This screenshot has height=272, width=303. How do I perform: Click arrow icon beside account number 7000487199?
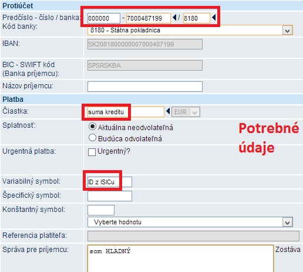(x=174, y=18)
